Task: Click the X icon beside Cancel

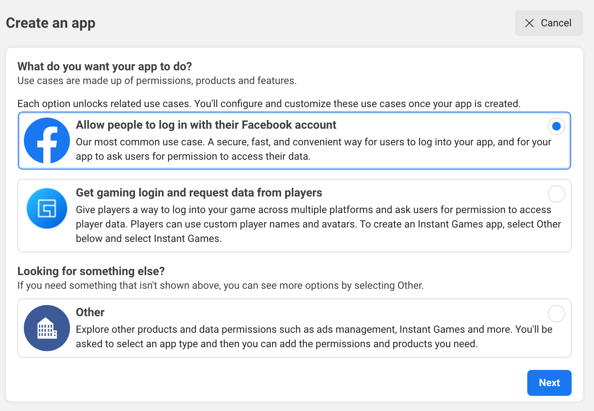Action: coord(529,23)
